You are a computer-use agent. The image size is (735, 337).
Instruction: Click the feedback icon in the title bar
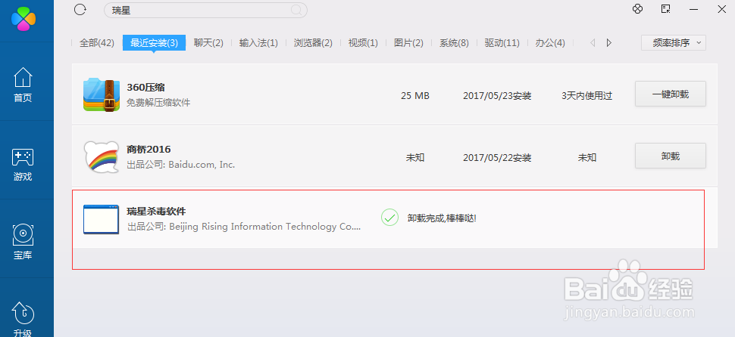tap(665, 8)
